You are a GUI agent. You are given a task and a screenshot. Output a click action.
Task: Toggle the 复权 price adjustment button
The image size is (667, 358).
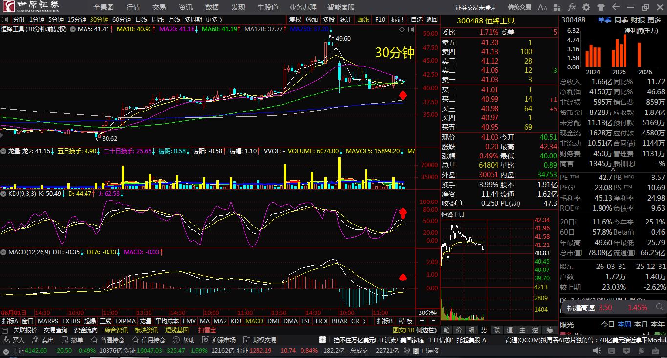[x=295, y=20]
